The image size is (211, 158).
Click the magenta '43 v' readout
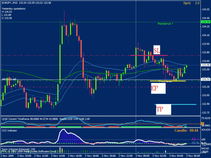pyautogui.click(x=195, y=139)
